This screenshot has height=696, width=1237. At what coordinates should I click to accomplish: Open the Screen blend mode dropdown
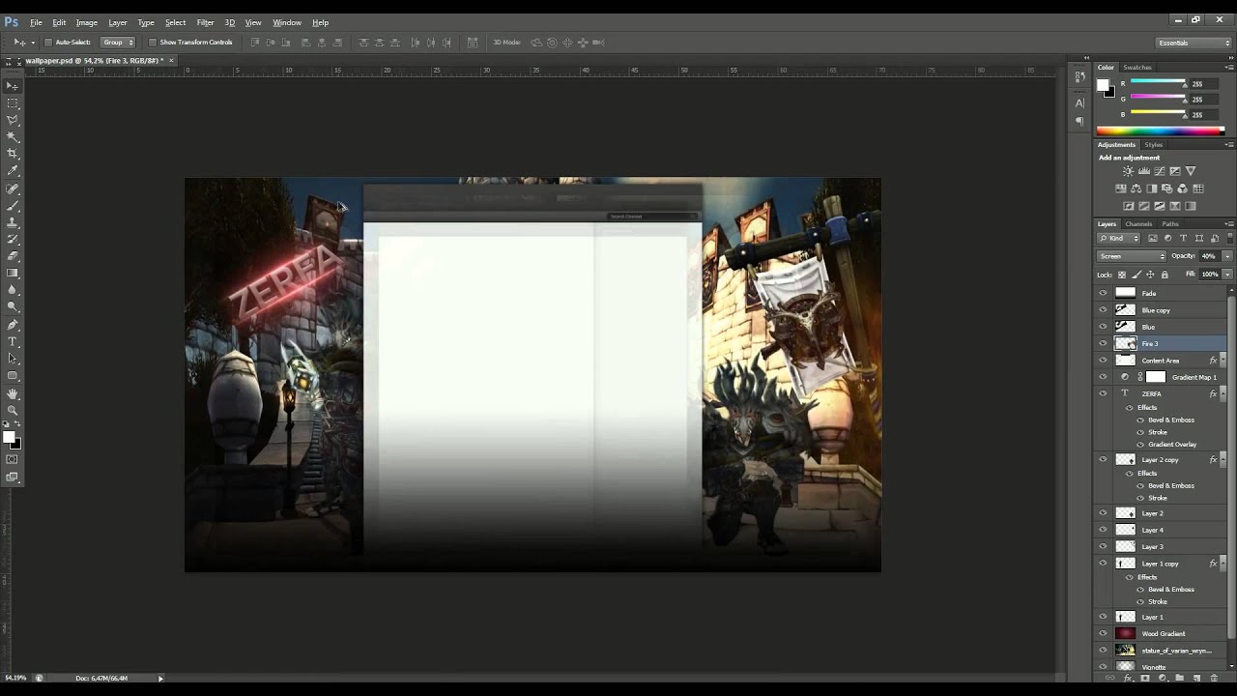click(1132, 256)
